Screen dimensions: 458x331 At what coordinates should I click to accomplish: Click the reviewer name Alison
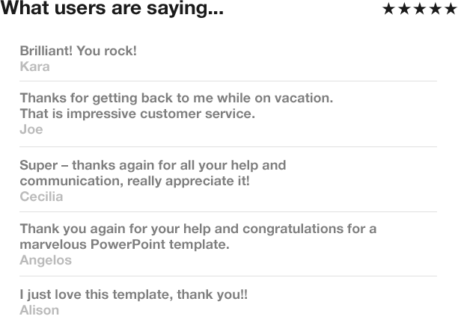(39, 310)
